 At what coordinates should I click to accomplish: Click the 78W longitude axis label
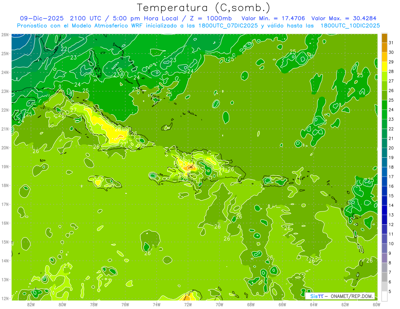click(x=94, y=304)
